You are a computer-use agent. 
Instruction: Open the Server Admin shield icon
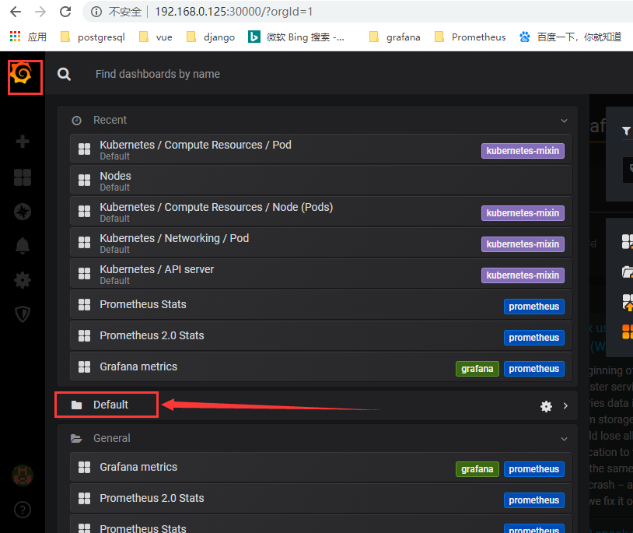point(23,314)
